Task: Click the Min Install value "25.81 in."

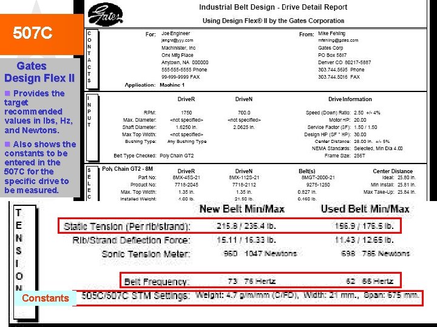Action: 407,185
